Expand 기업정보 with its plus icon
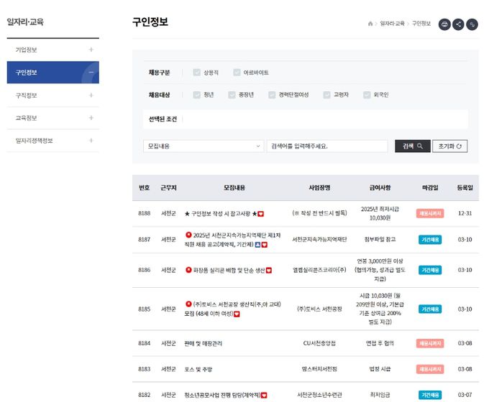 pos(91,50)
